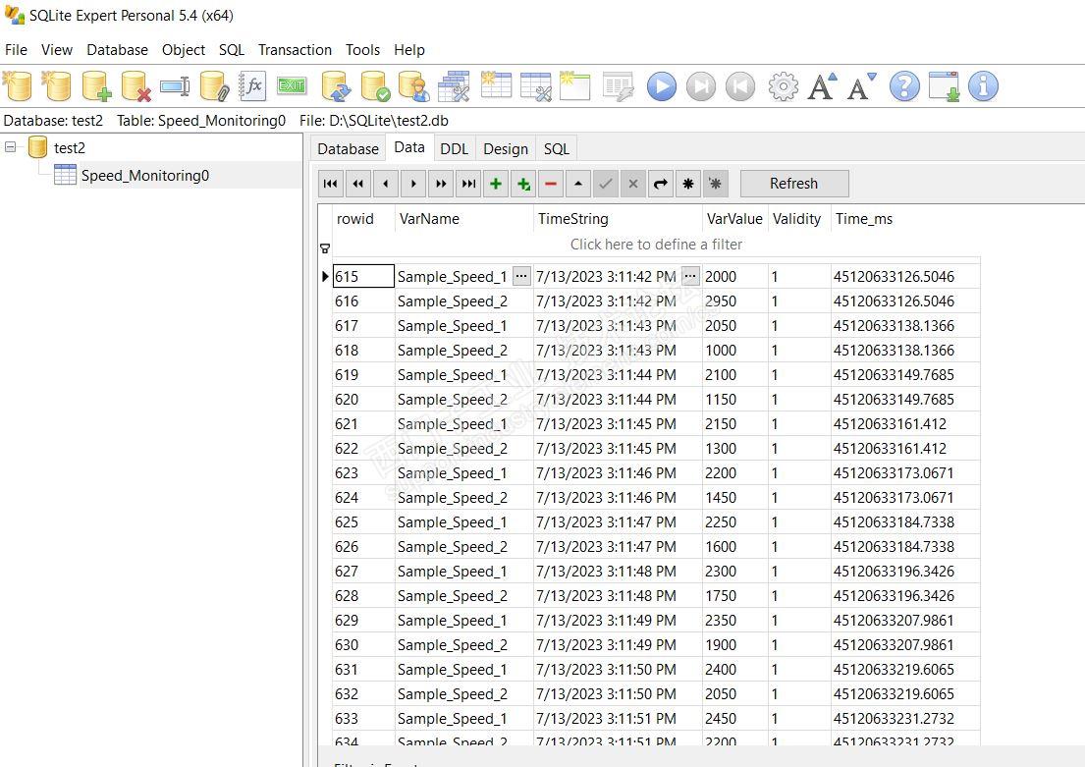This screenshot has width=1085, height=767.
Task: Click the single table with wrench icon
Action: pos(535,86)
